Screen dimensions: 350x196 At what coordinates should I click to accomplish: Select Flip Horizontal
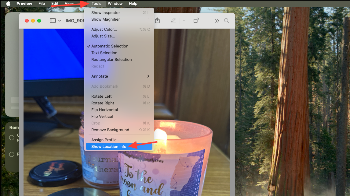coord(119,110)
